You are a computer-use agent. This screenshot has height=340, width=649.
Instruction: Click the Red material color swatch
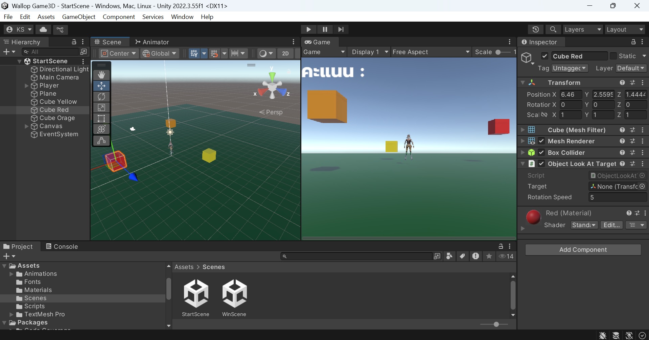pos(533,217)
